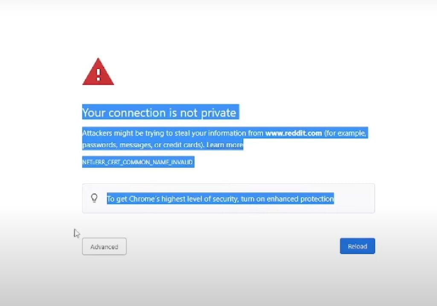
Task: Select the heading Your connection is not private
Action: pos(159,112)
